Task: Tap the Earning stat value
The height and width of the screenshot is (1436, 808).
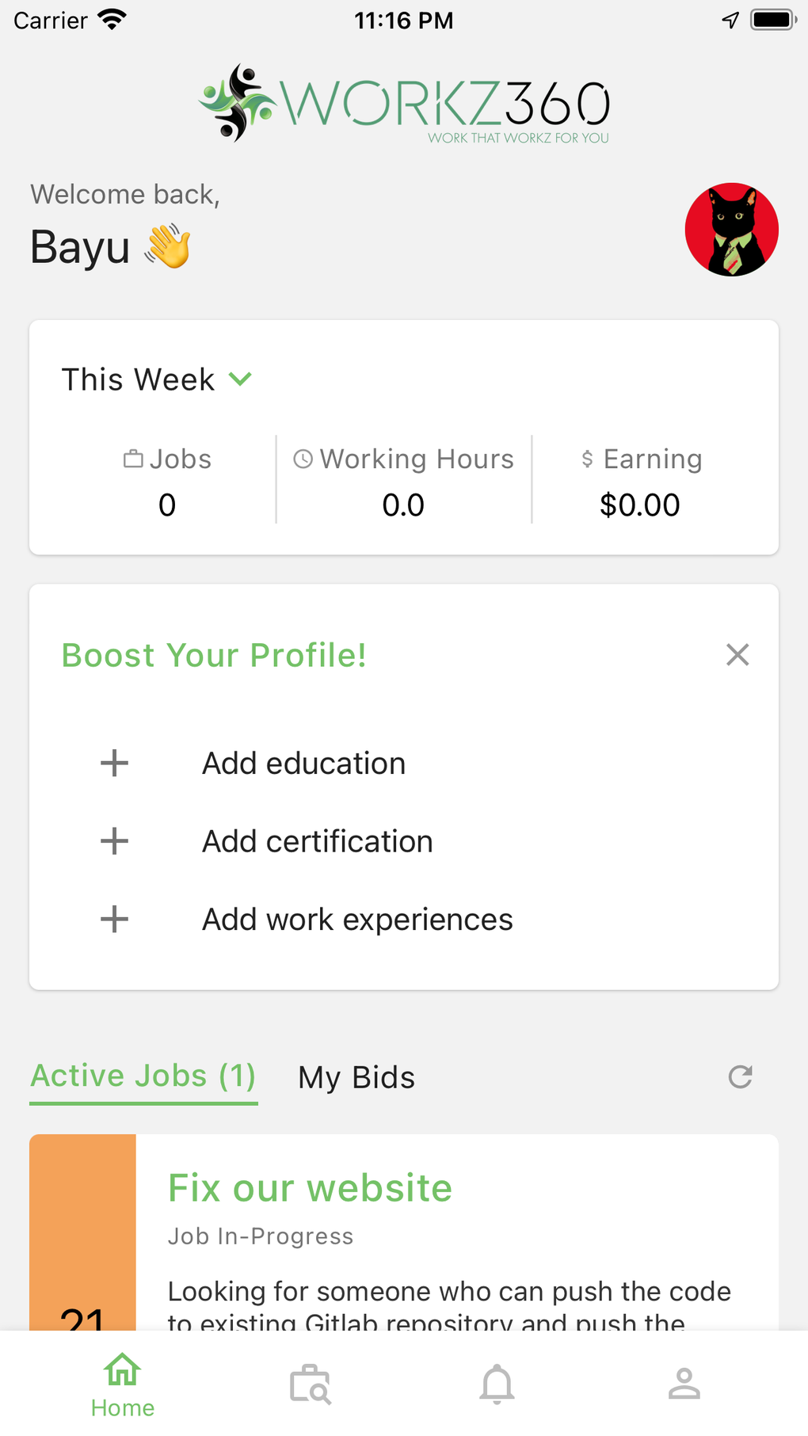Action: pos(639,505)
